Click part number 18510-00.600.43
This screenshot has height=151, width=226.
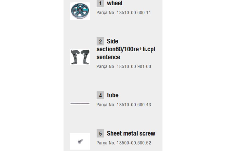134,105
